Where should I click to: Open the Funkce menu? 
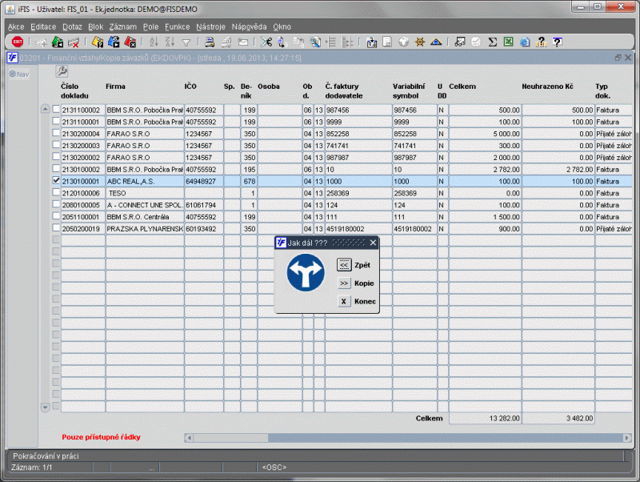[x=177, y=27]
